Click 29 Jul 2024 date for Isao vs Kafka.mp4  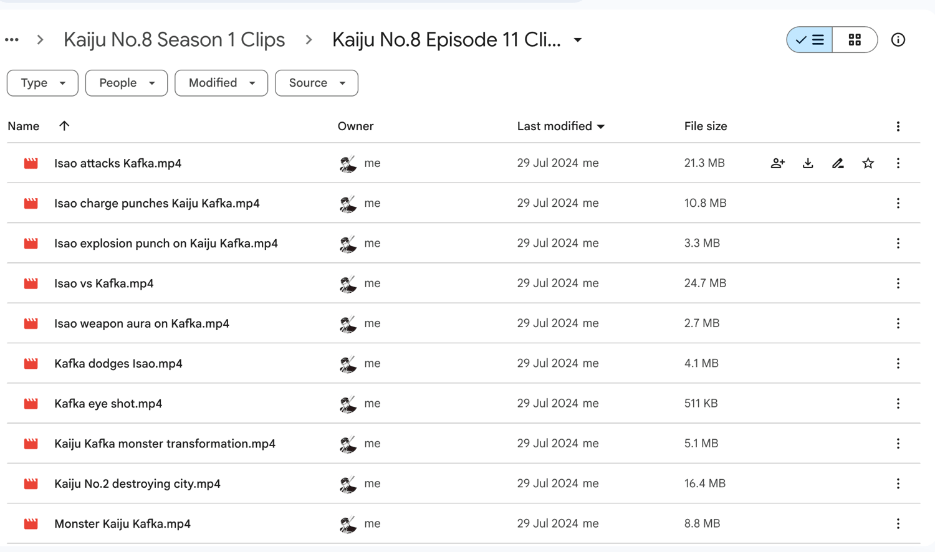pyautogui.click(x=548, y=283)
